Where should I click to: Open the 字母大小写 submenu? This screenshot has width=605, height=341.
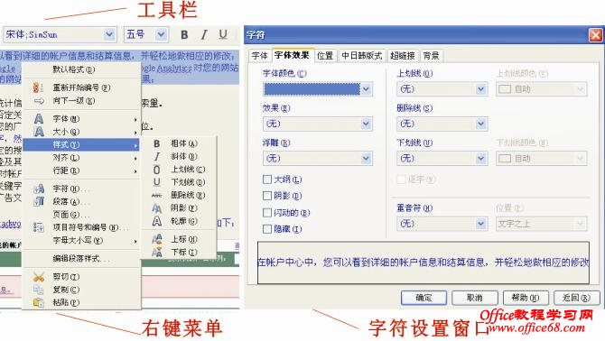(x=81, y=241)
